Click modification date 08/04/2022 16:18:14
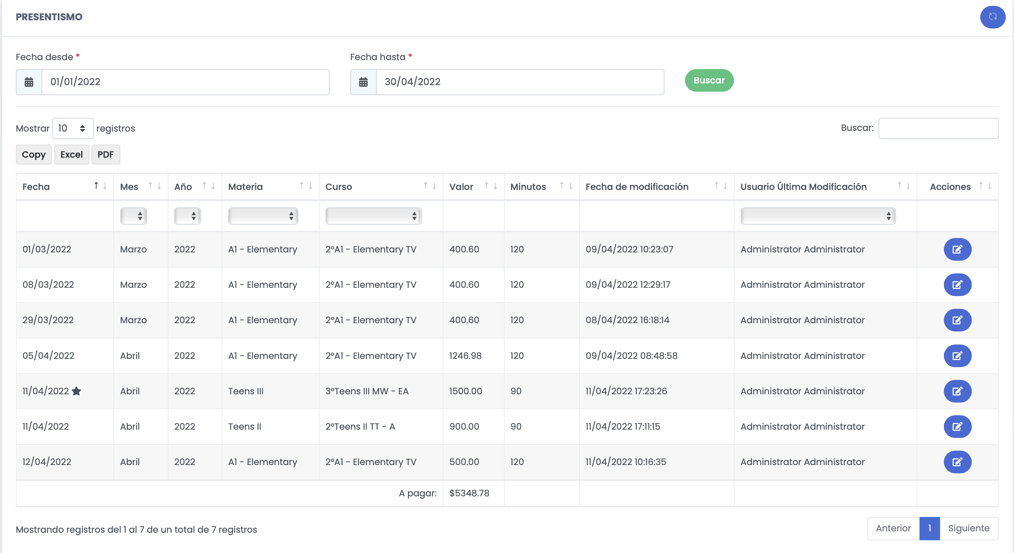 coord(627,320)
